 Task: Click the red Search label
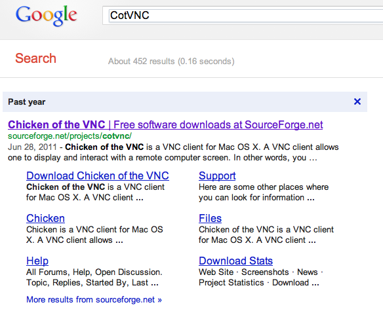tap(35, 58)
